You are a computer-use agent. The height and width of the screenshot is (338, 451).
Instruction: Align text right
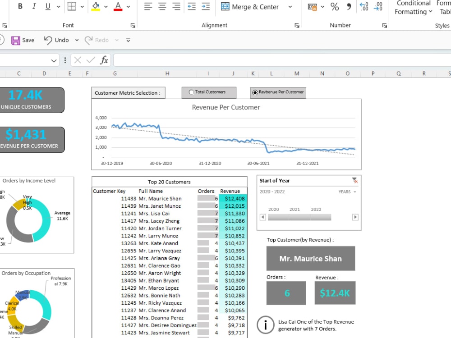point(176,6)
